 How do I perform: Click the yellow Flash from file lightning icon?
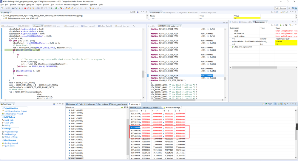click(x=48, y=8)
